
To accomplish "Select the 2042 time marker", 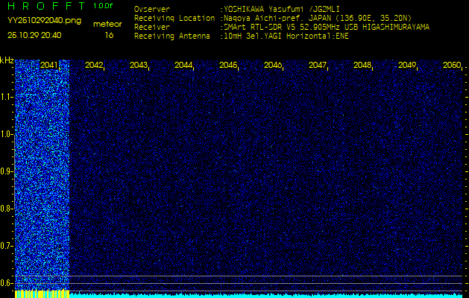I will click(94, 66).
